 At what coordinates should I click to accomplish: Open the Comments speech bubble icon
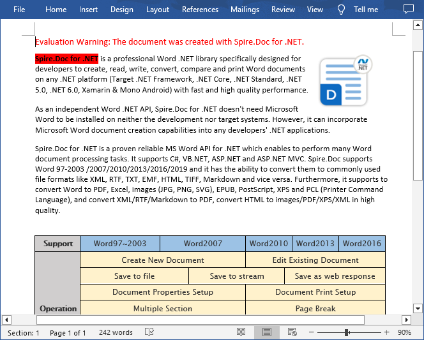coord(408,9)
